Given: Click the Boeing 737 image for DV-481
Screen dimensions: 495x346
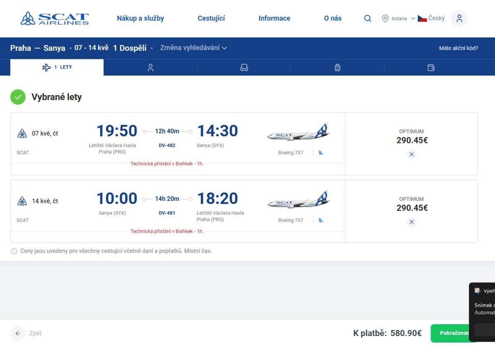Looking at the screenshot, I should (299, 201).
